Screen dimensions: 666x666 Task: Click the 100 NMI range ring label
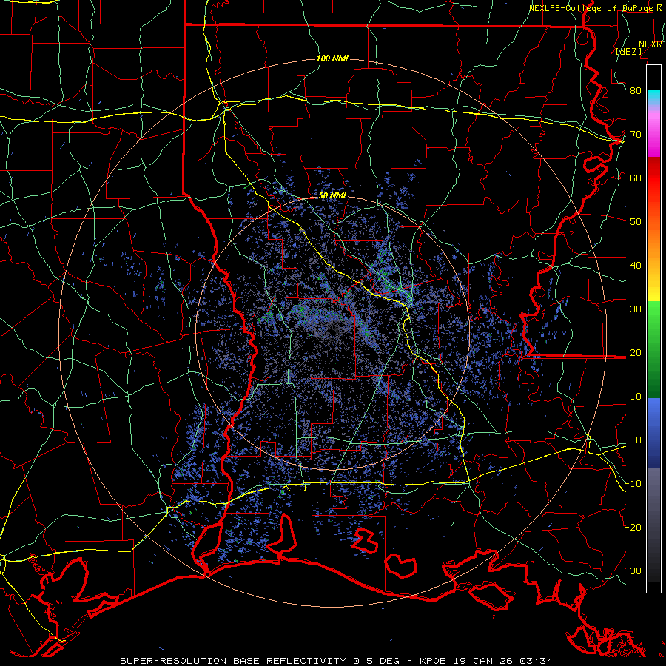pos(332,58)
